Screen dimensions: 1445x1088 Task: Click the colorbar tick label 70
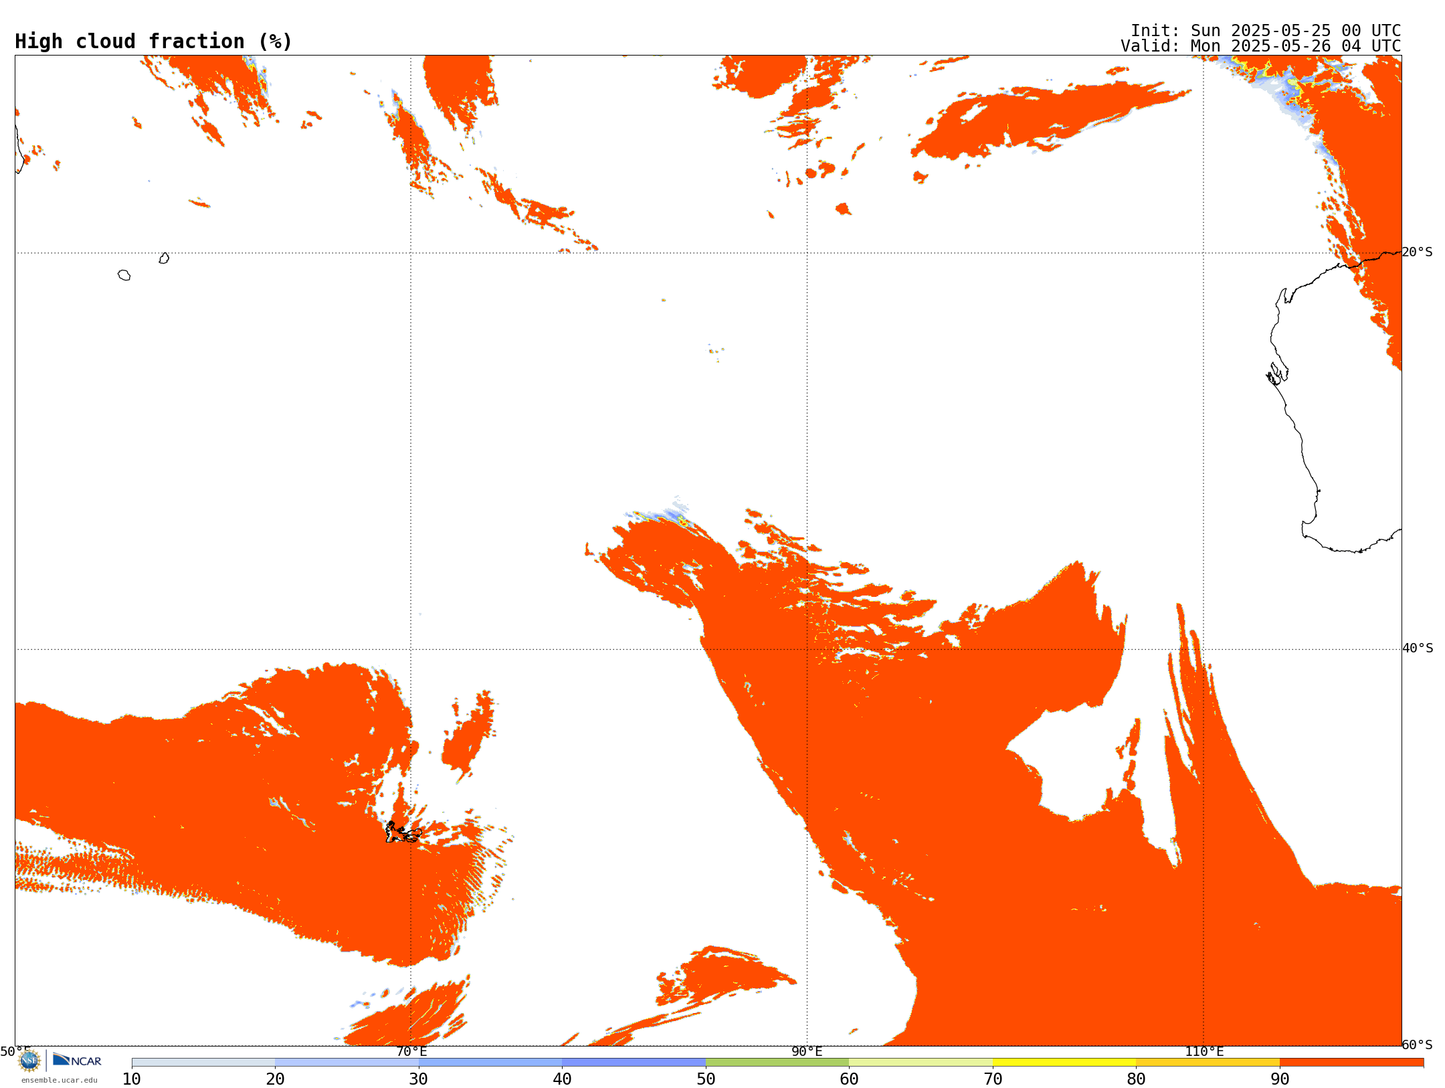[993, 1079]
